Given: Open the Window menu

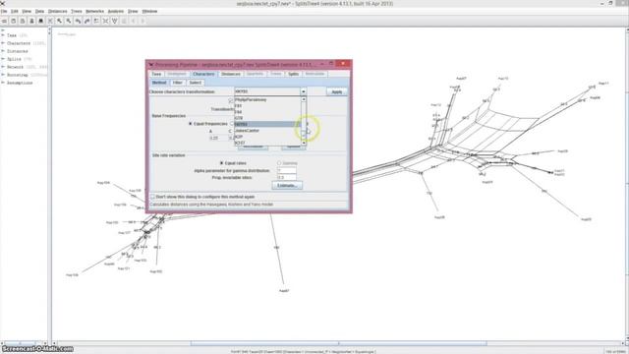Looking at the screenshot, I should coord(149,11).
